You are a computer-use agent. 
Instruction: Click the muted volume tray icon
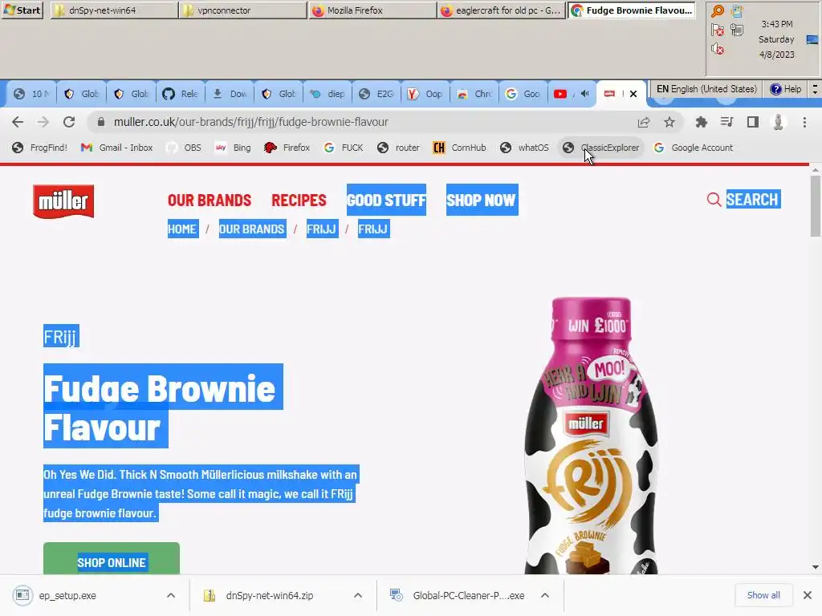[x=718, y=49]
